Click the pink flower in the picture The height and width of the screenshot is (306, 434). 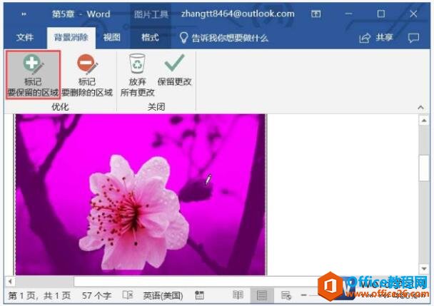click(136, 213)
